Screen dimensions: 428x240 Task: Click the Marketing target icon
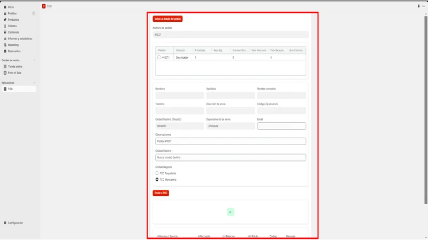5,45
